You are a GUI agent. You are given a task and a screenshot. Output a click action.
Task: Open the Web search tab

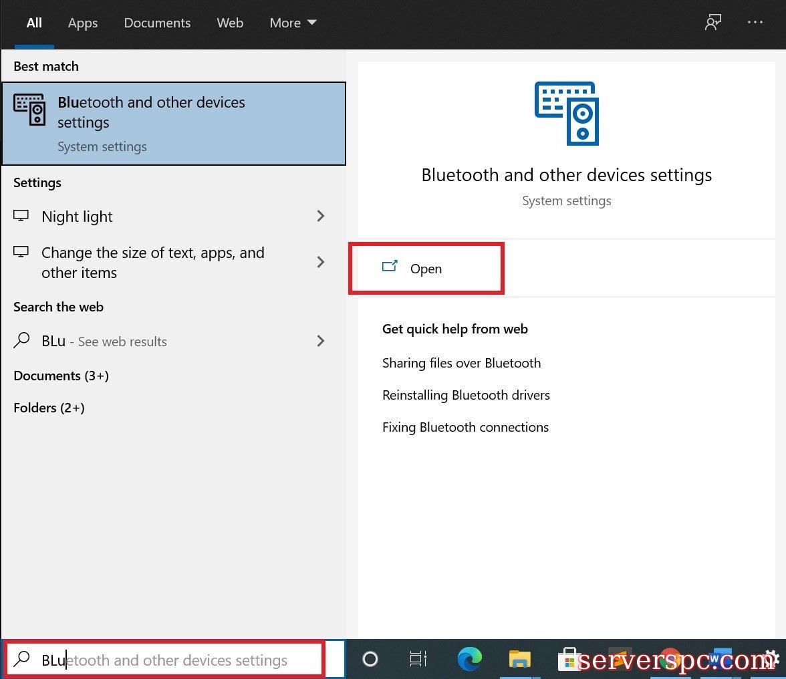click(230, 23)
